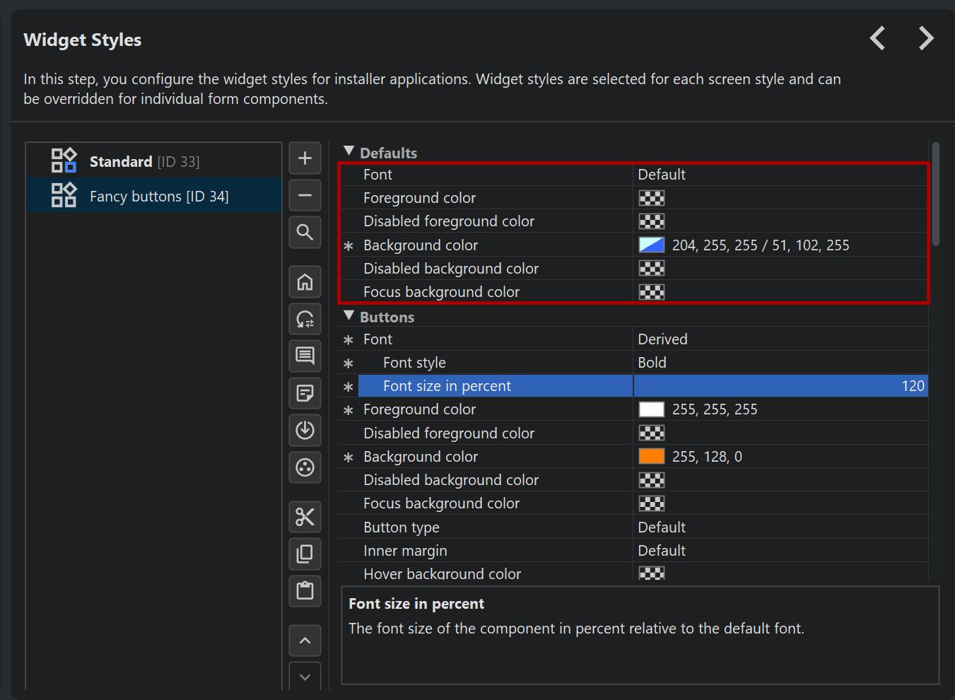Viewport: 955px width, 700px height.
Task: Collapse the Defaults section
Action: pos(348,152)
